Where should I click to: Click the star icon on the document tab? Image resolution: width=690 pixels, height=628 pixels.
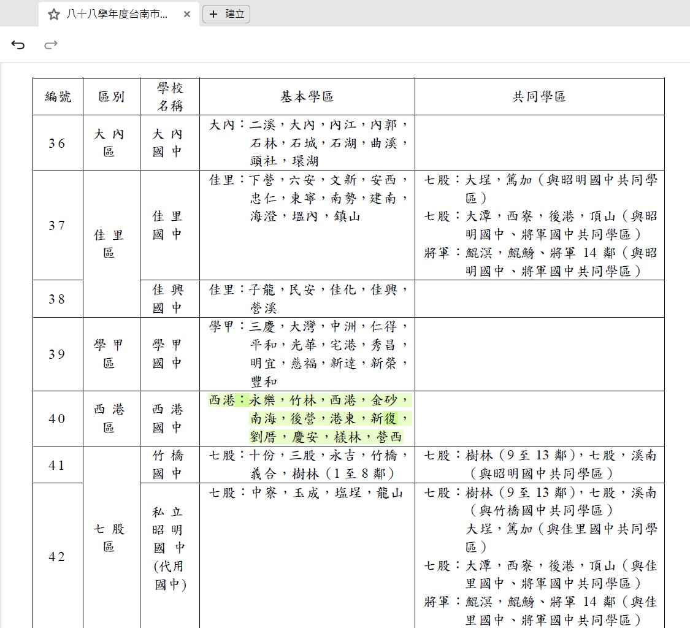point(54,14)
